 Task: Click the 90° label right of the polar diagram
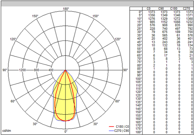tap(125, 70)
